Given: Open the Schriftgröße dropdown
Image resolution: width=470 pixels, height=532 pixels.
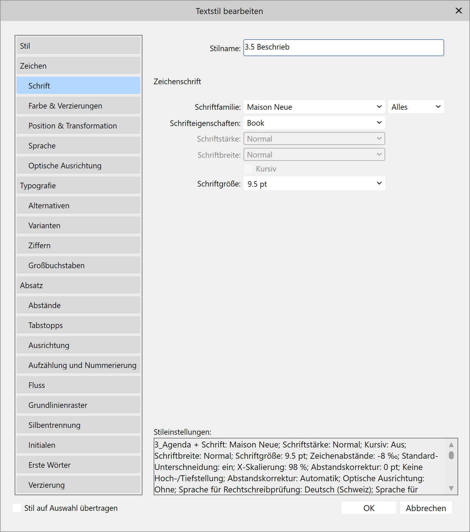Looking at the screenshot, I should pyautogui.click(x=314, y=184).
